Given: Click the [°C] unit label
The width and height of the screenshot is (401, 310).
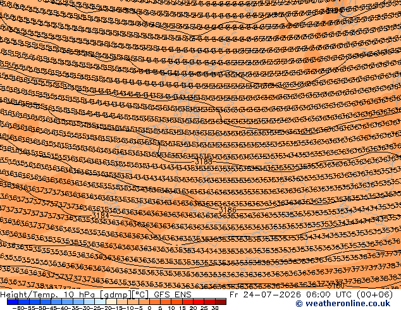Looking at the screenshot, I should (x=140, y=295).
